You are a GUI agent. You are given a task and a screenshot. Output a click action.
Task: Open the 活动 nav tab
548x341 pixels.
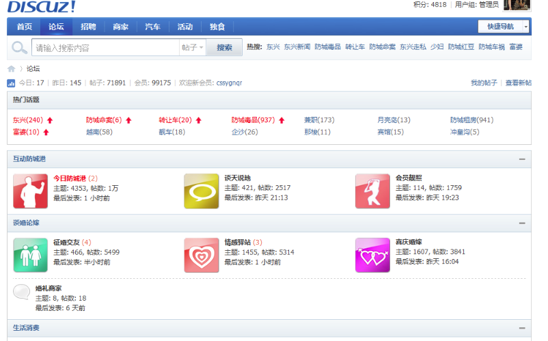coord(185,27)
